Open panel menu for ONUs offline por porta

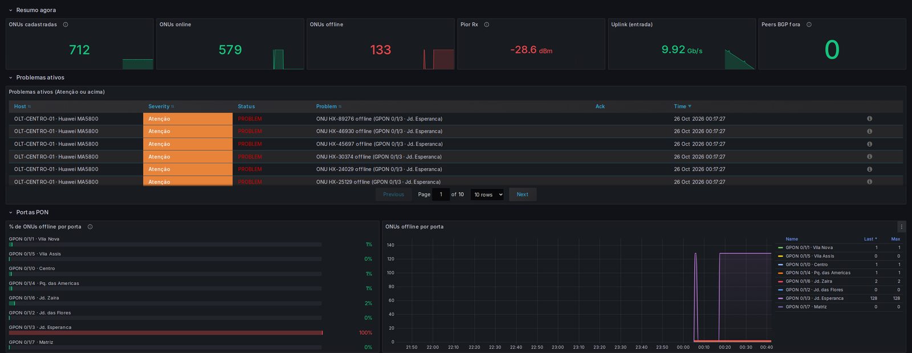coord(901,227)
